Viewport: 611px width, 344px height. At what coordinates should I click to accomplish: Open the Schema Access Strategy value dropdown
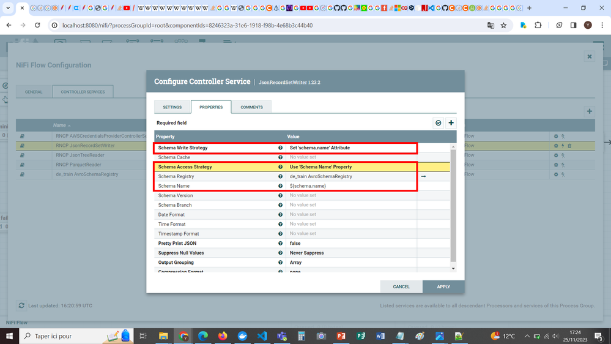point(351,167)
